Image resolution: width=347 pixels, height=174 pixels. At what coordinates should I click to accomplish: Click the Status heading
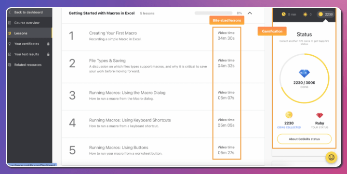point(304,35)
